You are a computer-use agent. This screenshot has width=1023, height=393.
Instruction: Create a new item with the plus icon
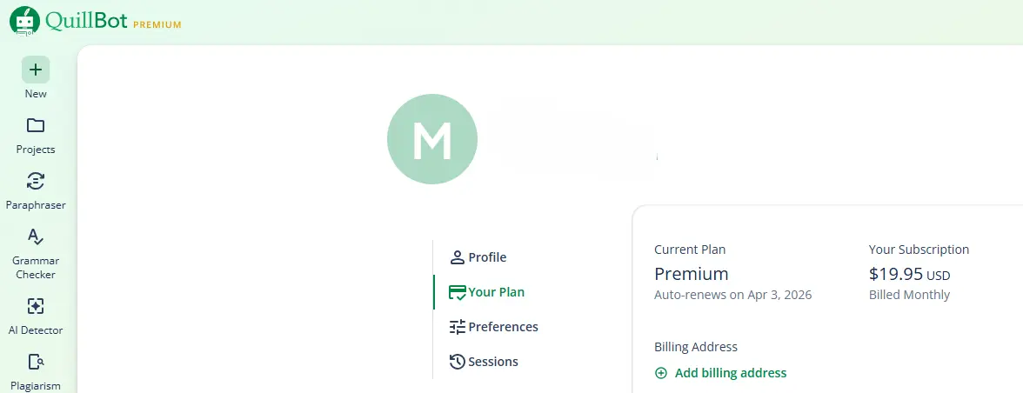tap(36, 70)
